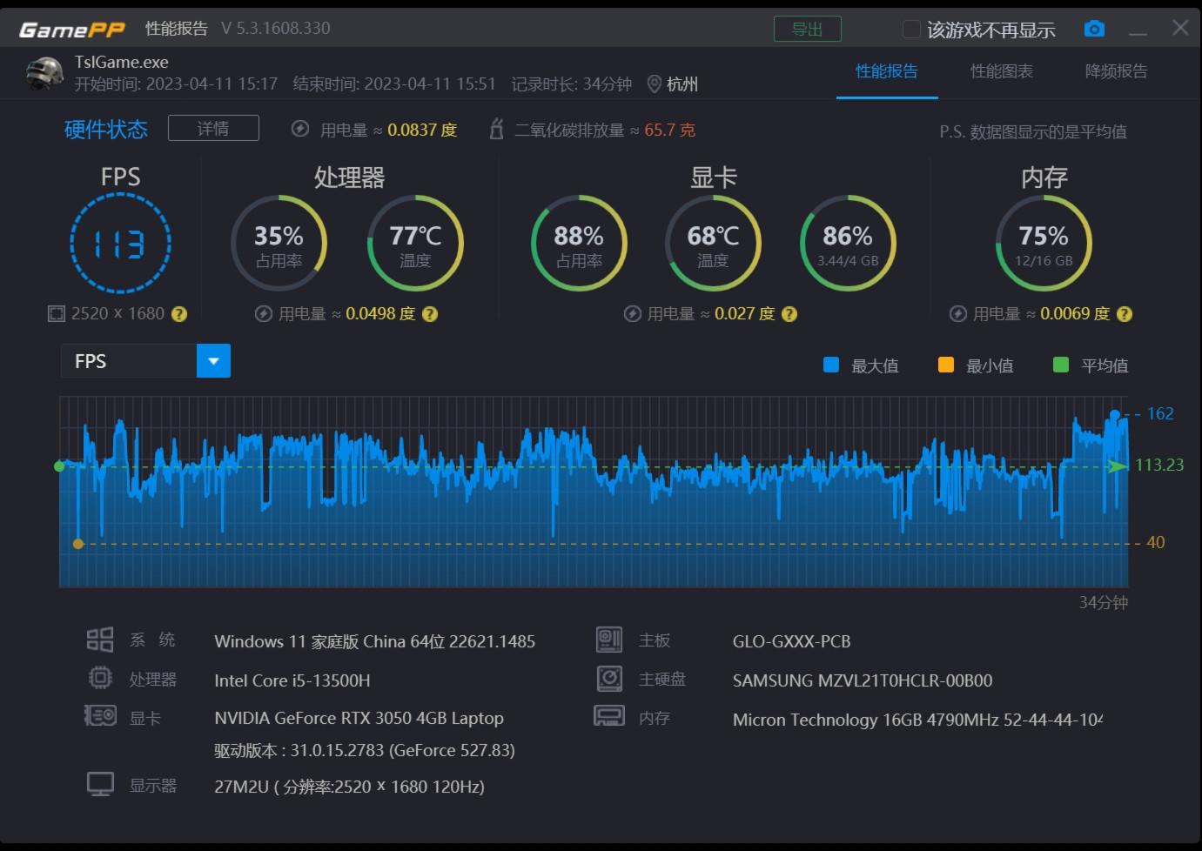Switch to the 性能图表 tab
The width and height of the screenshot is (1202, 851).
point(1002,72)
